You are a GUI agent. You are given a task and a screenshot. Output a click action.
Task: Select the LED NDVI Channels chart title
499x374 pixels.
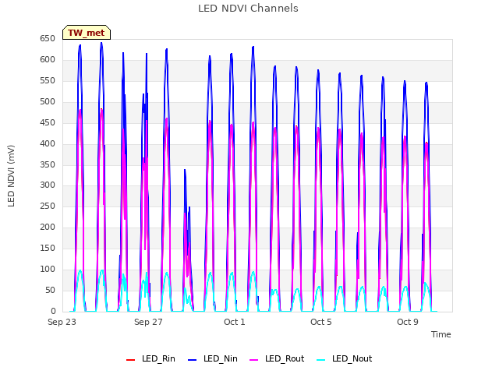248,9
